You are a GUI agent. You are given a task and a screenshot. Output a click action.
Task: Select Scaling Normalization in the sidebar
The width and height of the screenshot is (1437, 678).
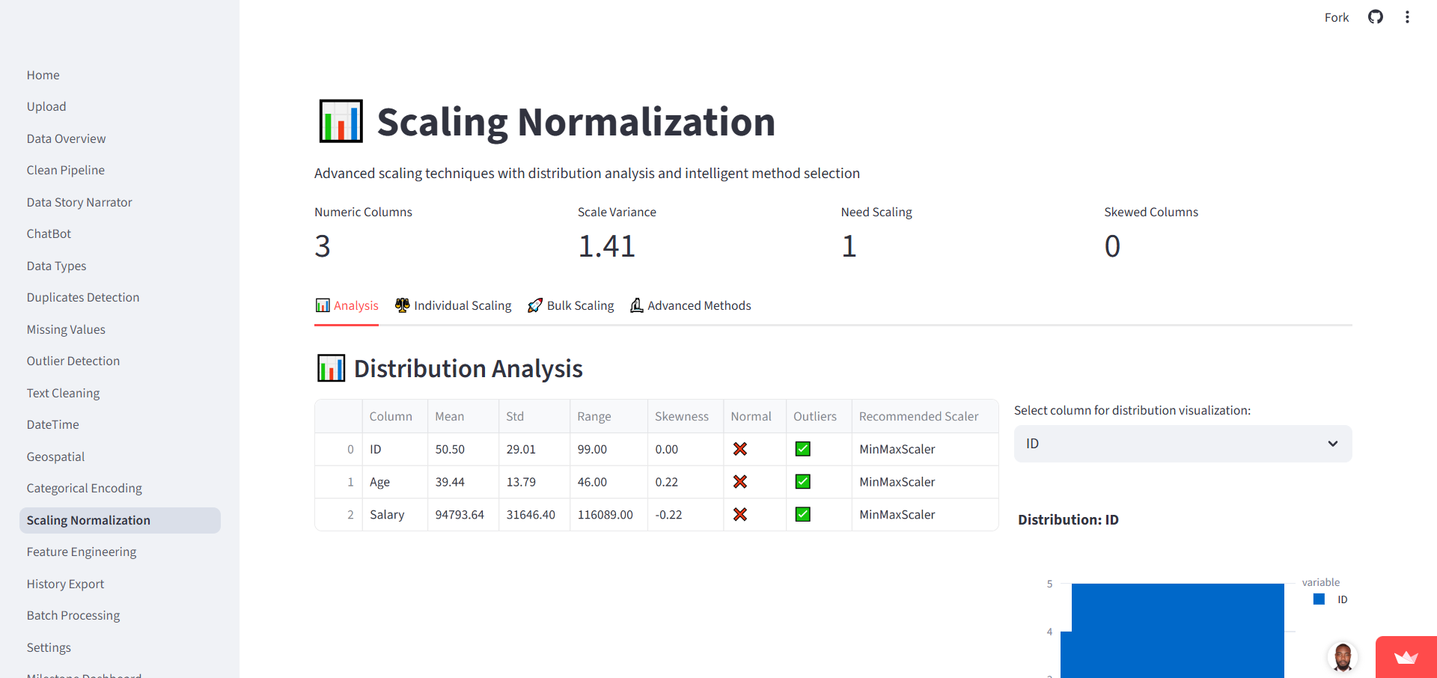[88, 520]
